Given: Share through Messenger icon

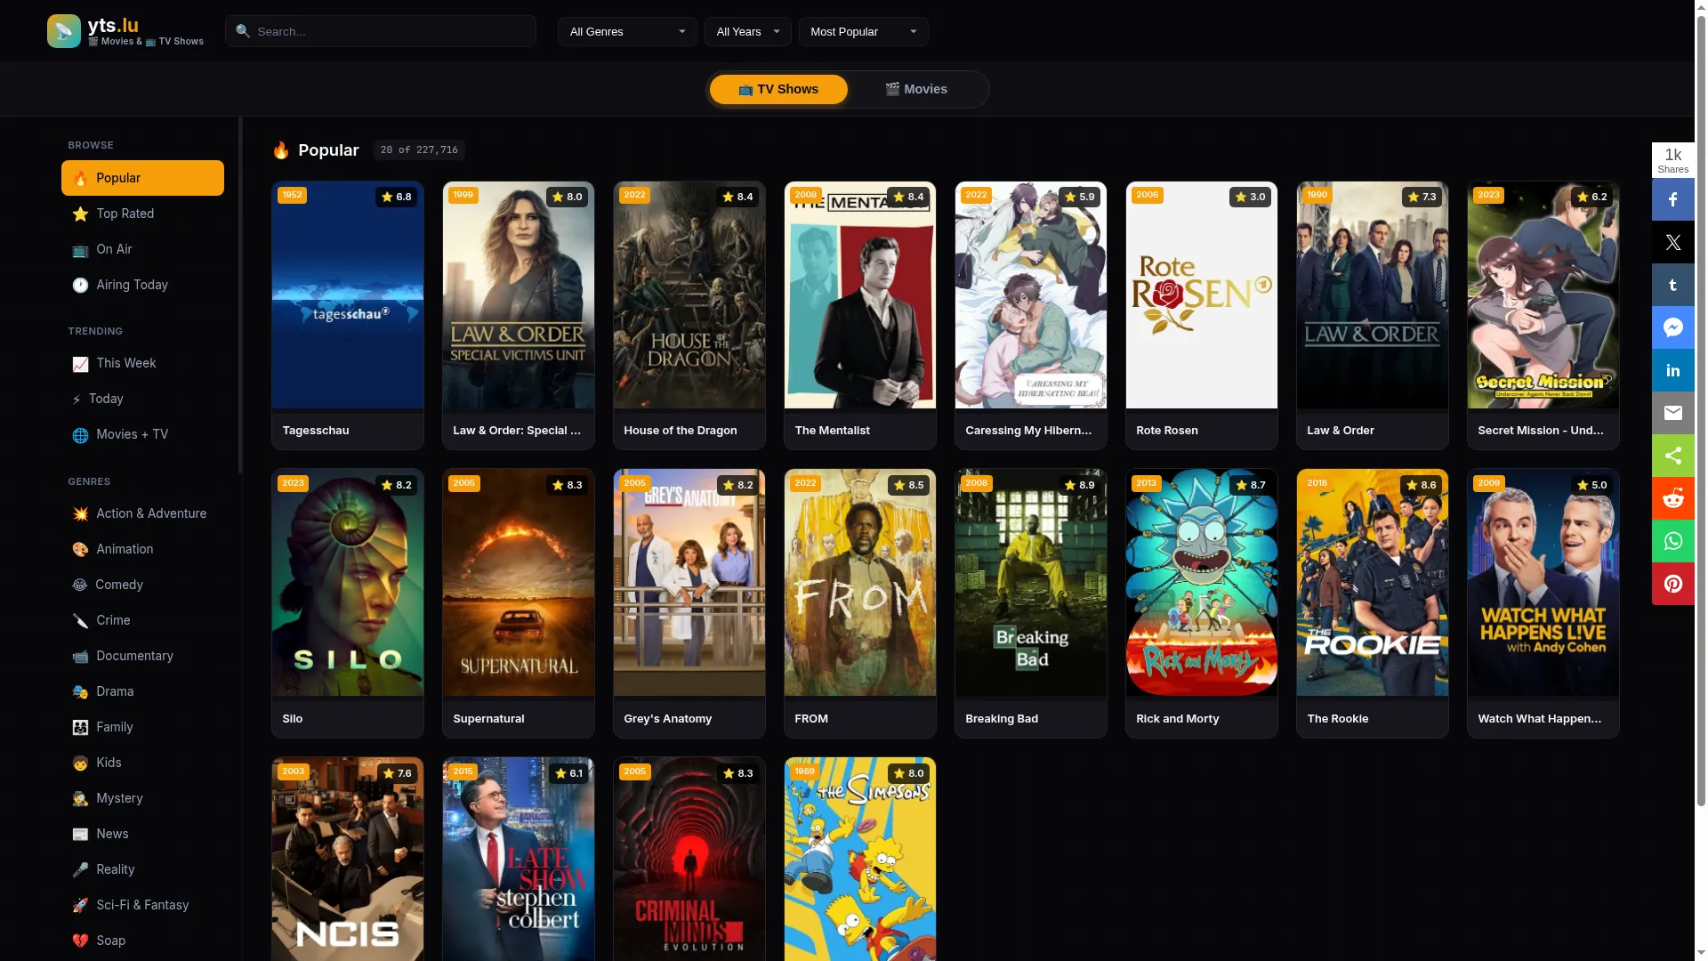Looking at the screenshot, I should [x=1672, y=327].
